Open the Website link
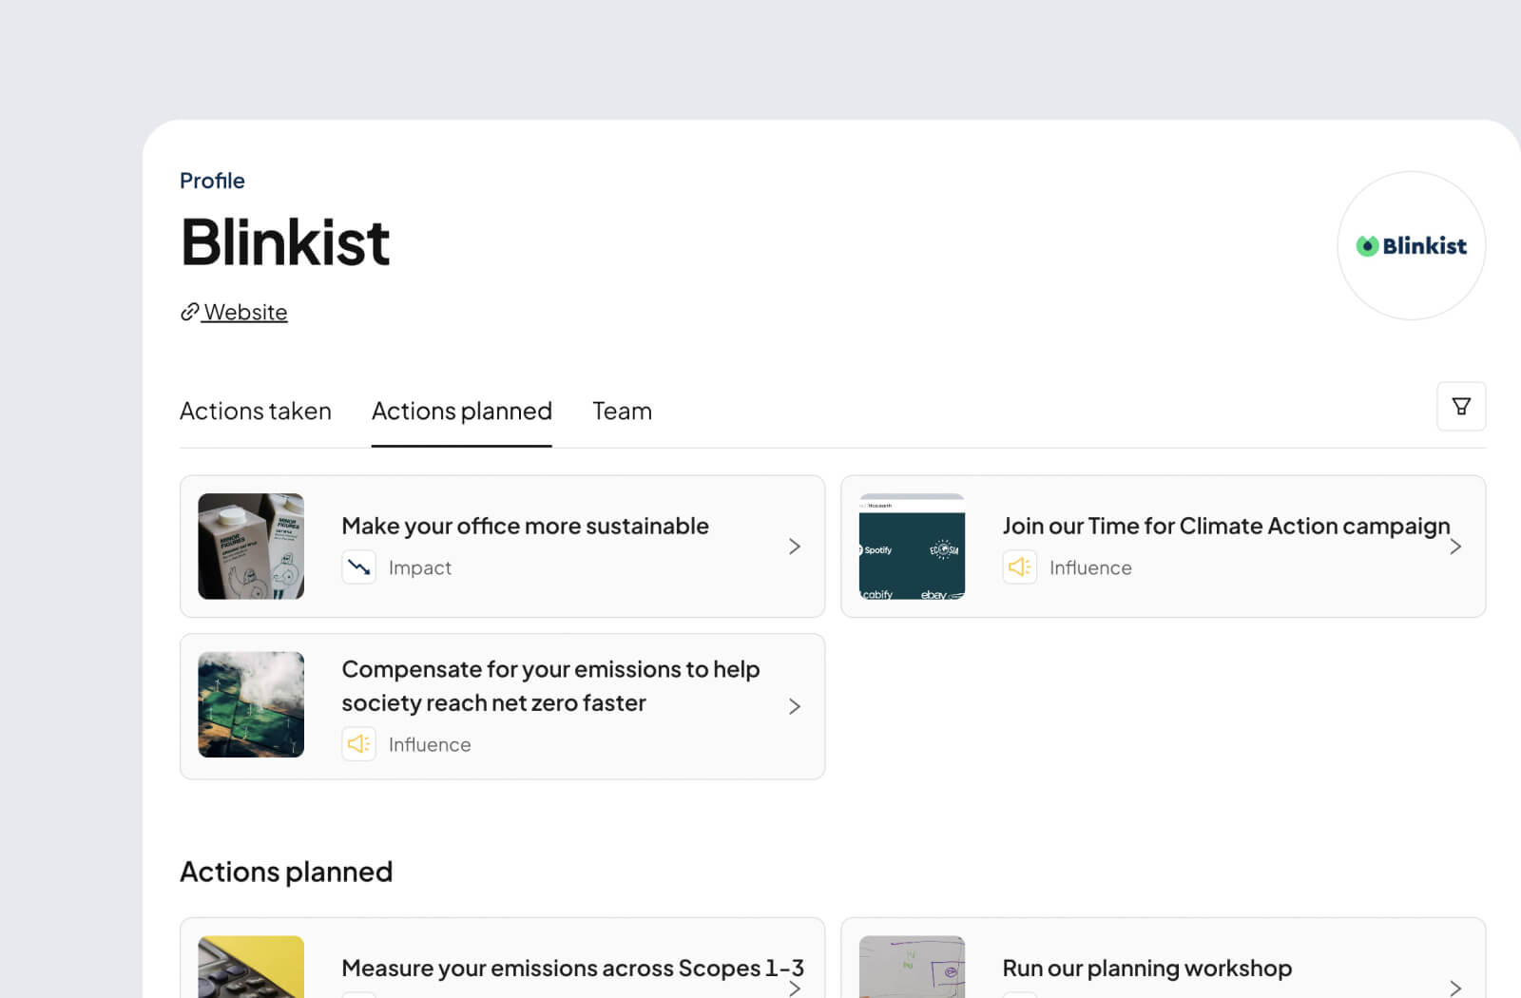This screenshot has width=1521, height=998. coord(244,312)
